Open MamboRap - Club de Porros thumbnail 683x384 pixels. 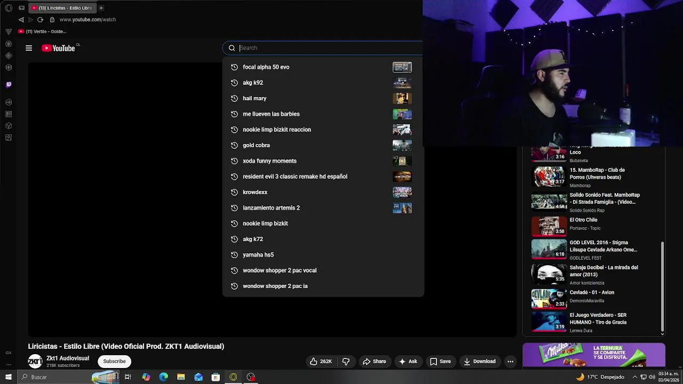[x=549, y=177]
